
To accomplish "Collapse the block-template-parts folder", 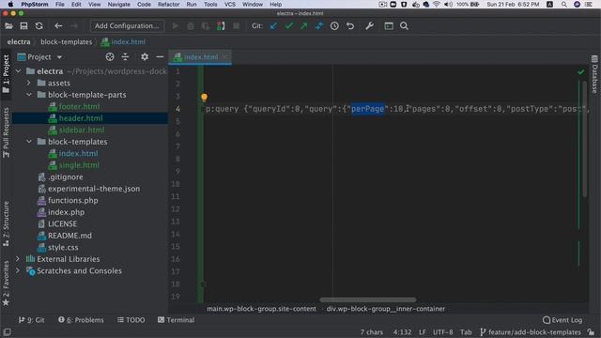I will (29, 95).
